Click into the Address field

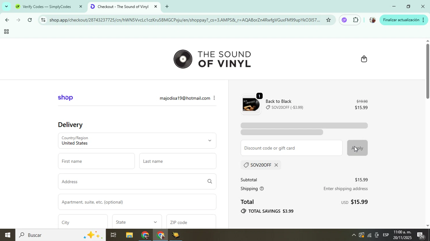pyautogui.click(x=137, y=182)
